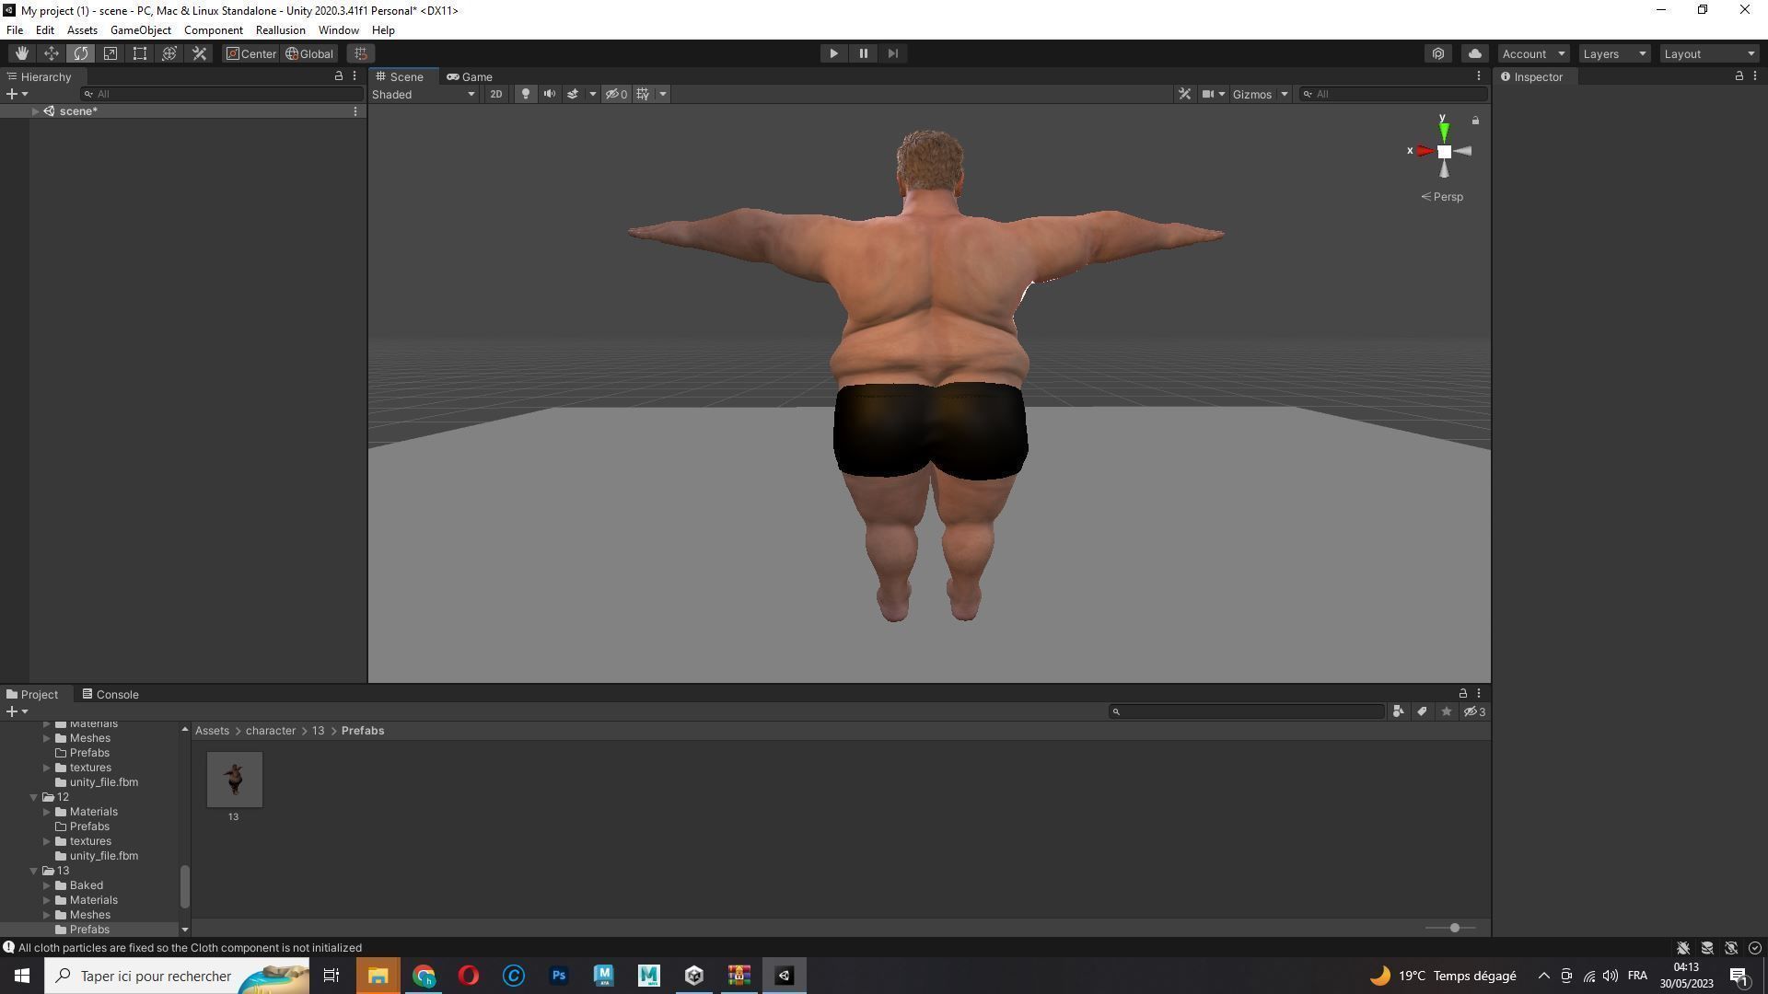Open custom editor tools
Image resolution: width=1768 pixels, height=994 pixels.
point(199,53)
